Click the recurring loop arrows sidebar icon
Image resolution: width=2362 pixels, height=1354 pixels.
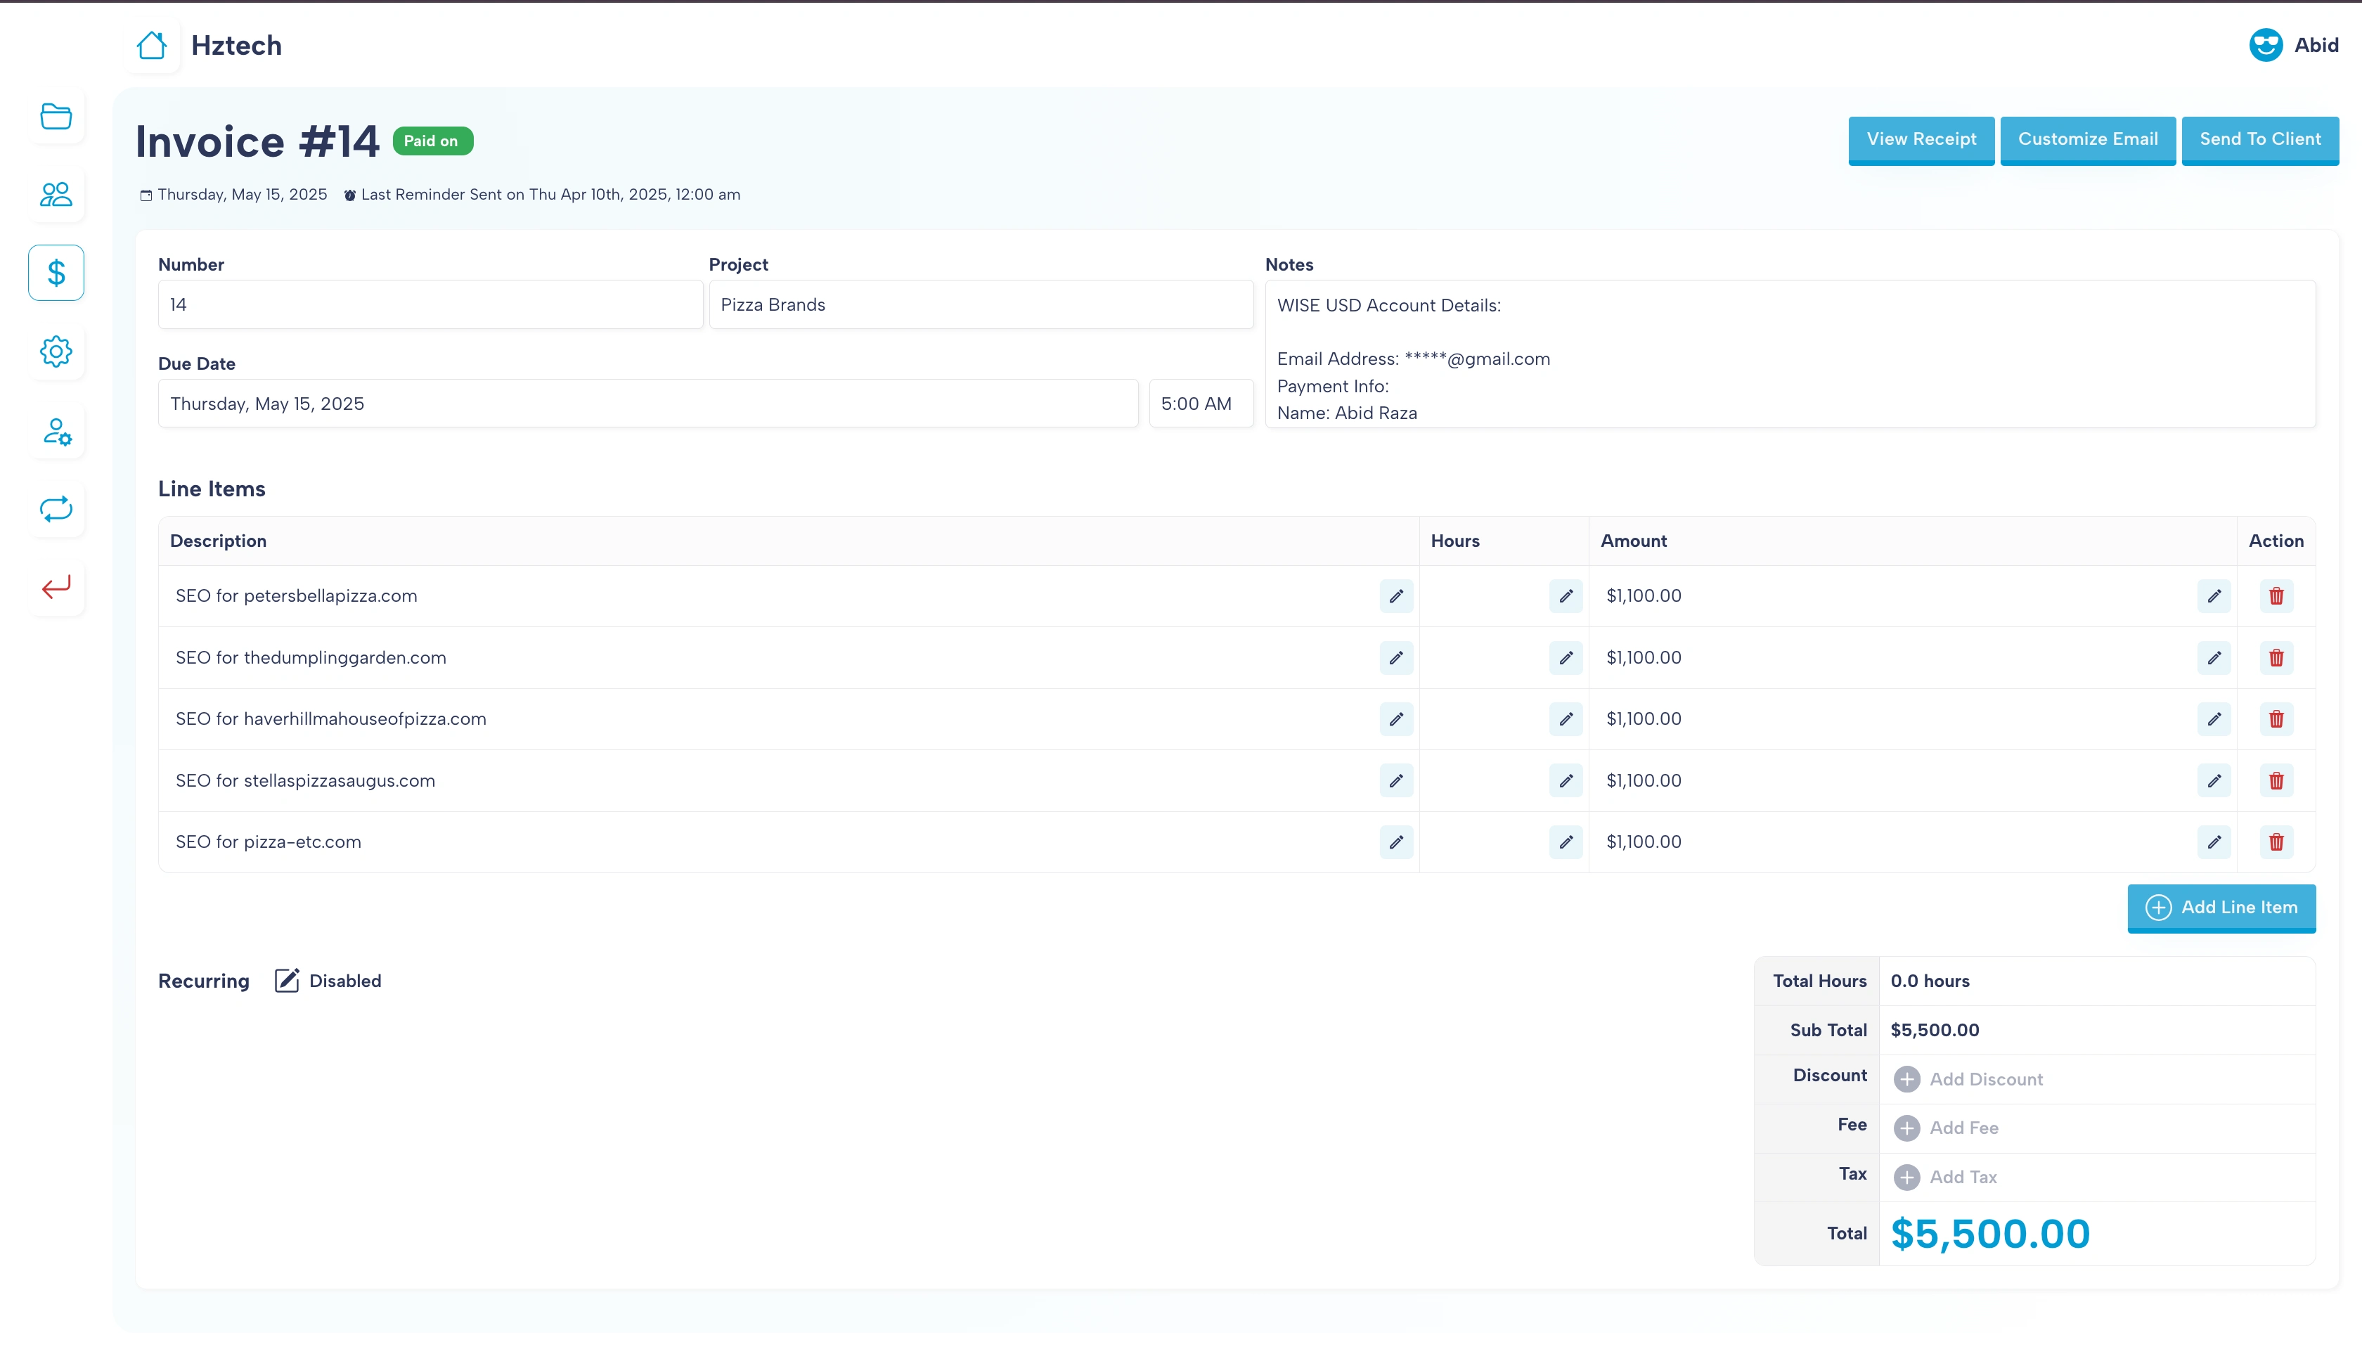[56, 509]
